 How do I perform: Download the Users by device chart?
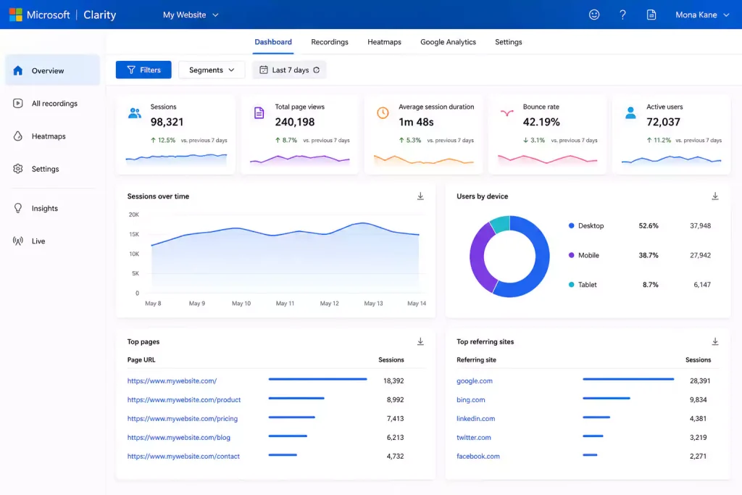tap(715, 196)
